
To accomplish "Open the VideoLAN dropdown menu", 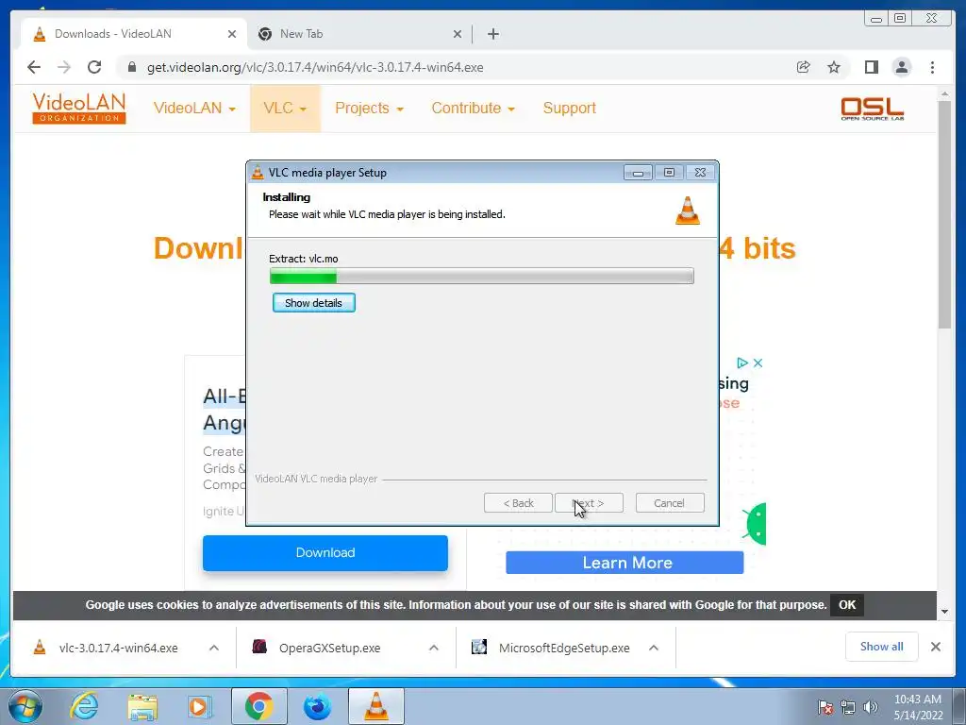I will point(194,108).
